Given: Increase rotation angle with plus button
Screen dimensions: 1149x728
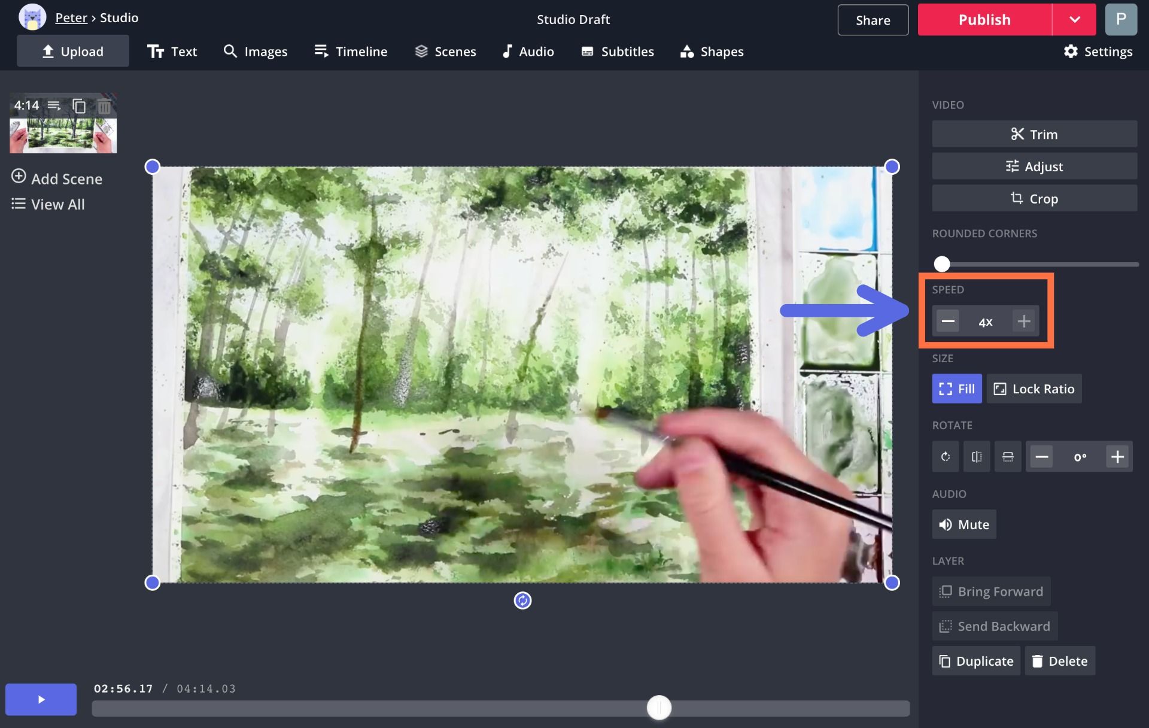Looking at the screenshot, I should (1117, 457).
